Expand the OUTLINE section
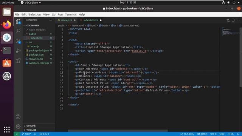242x136 pixels. click(31, 126)
